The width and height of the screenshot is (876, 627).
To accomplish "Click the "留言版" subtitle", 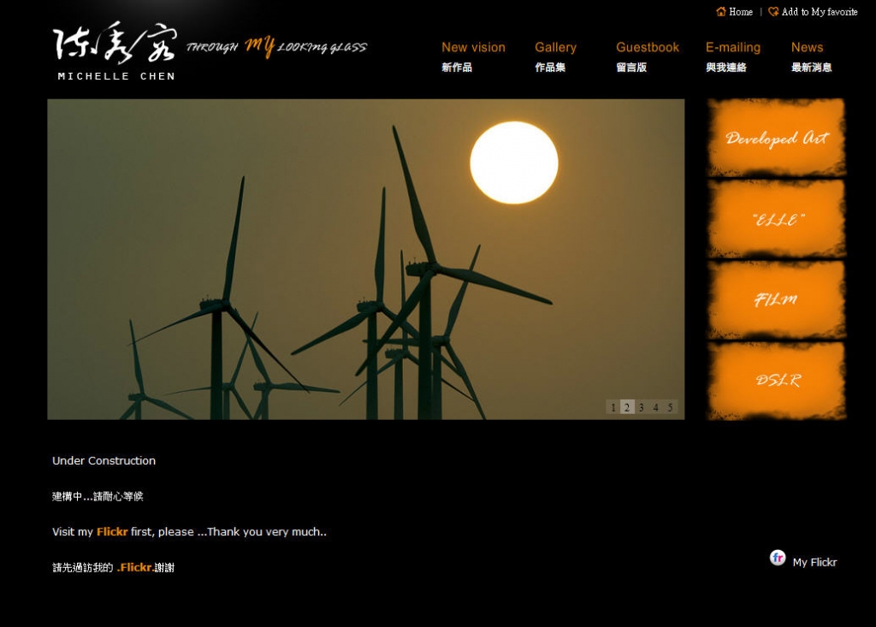I will 631,68.
